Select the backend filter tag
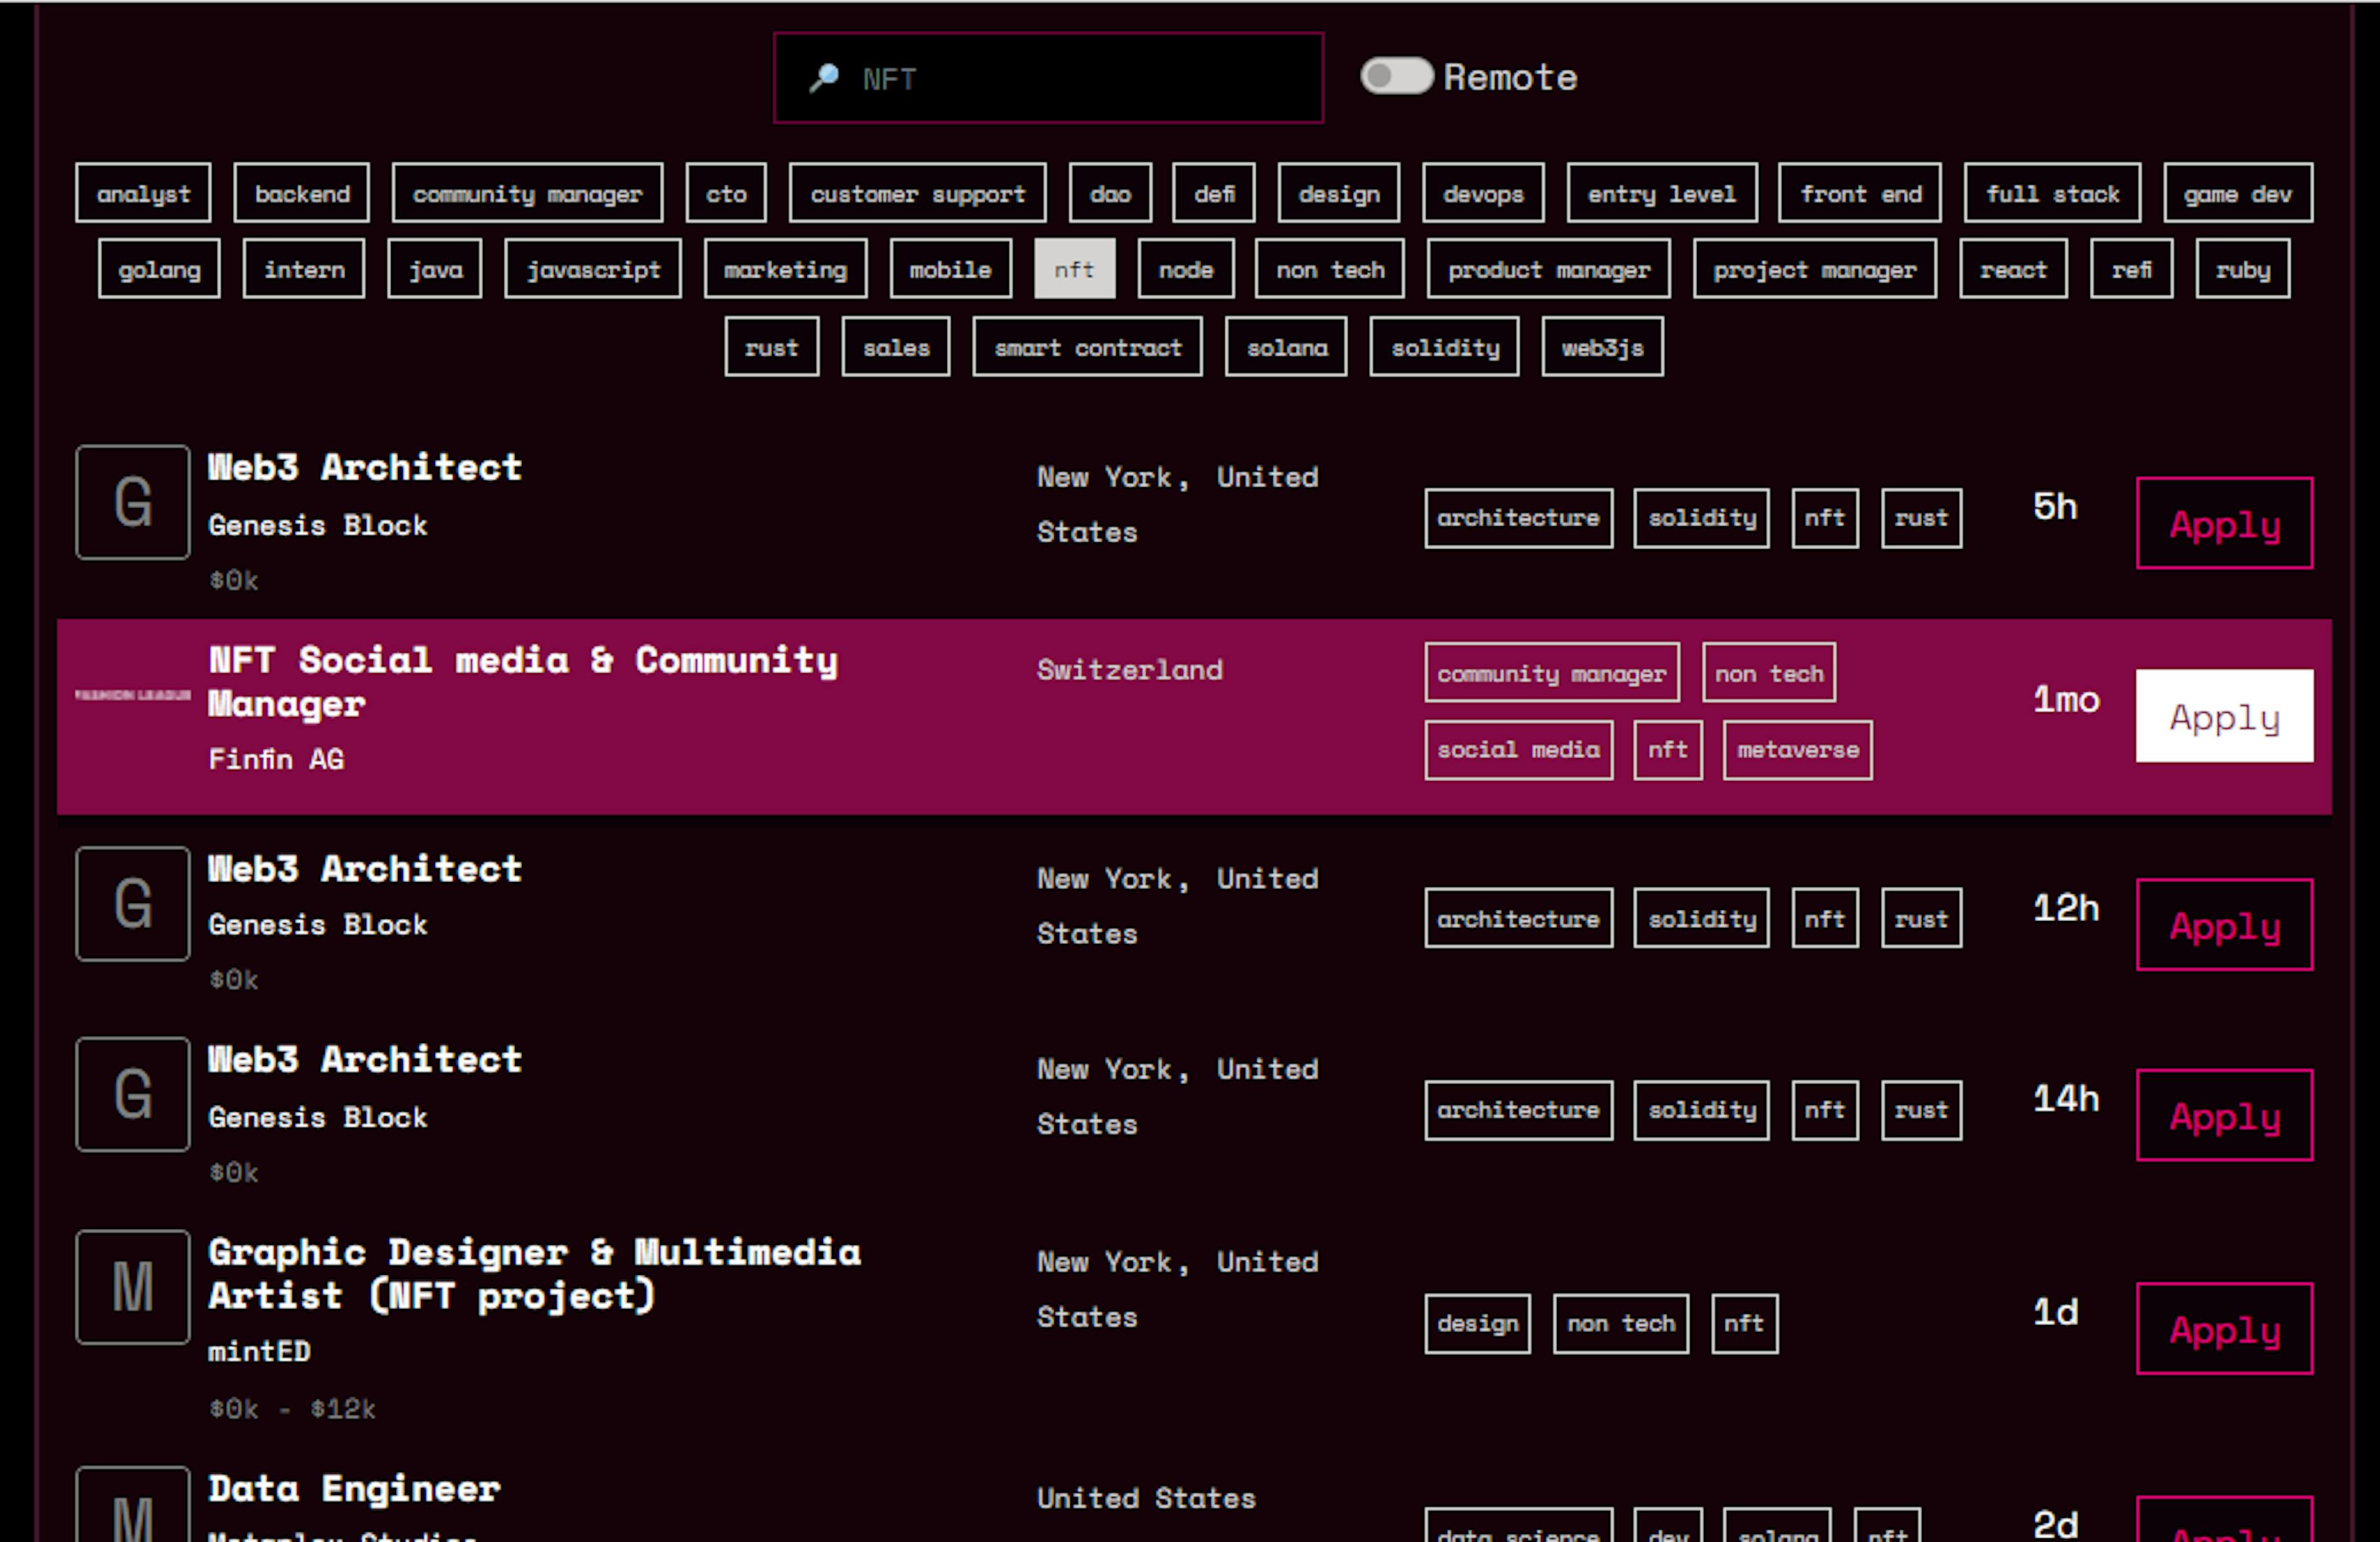The width and height of the screenshot is (2380, 1542). (x=302, y=193)
